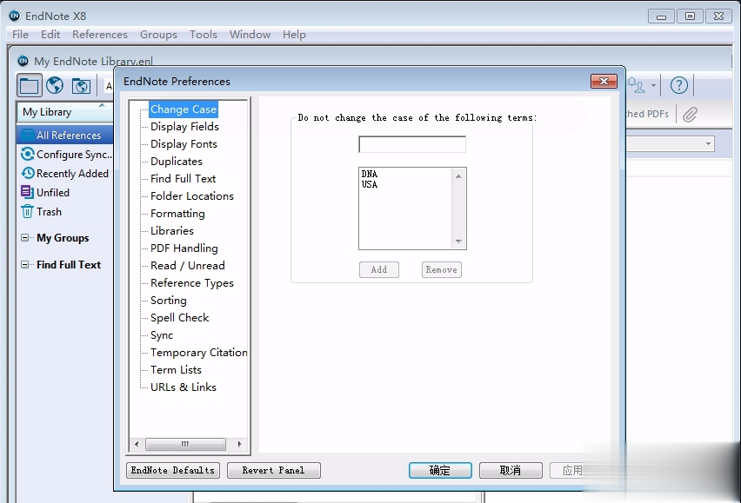This screenshot has height=503, width=741.
Task: Collapse the My Groups section
Action: [x=24, y=237]
